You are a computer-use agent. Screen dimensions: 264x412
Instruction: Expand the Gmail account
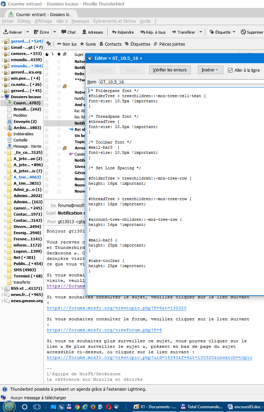coord(2,47)
